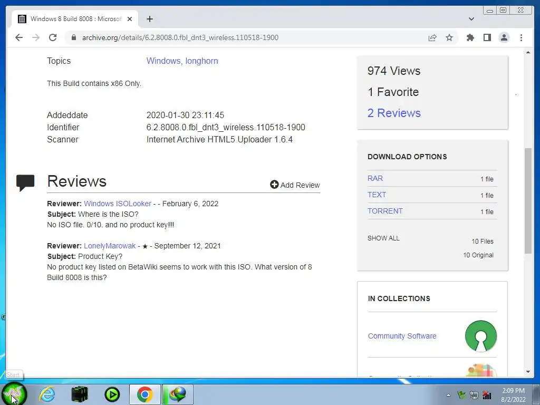Click the address bar URL
The width and height of the screenshot is (540, 405).
click(x=180, y=37)
